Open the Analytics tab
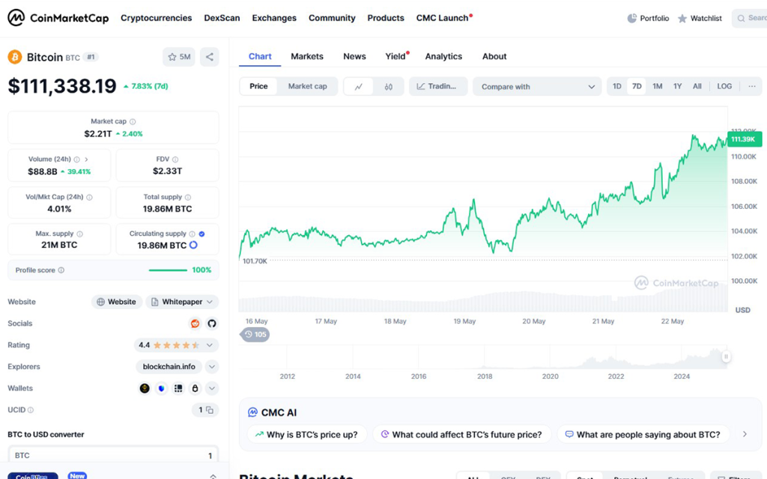This screenshot has height=479, width=767. tap(443, 56)
